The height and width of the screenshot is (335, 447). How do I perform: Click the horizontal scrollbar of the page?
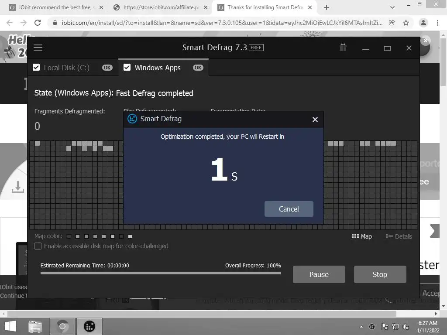tap(202, 314)
